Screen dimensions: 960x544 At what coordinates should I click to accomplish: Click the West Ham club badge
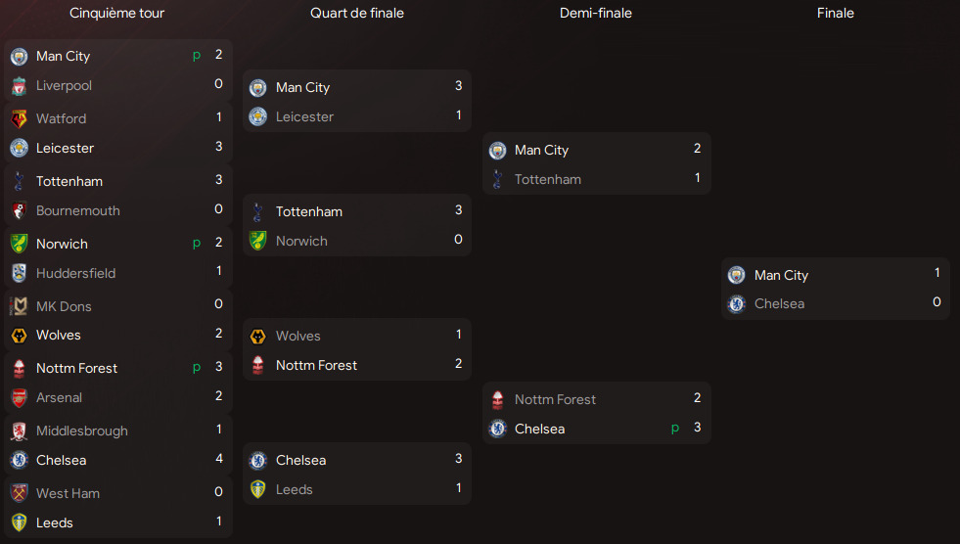19,493
